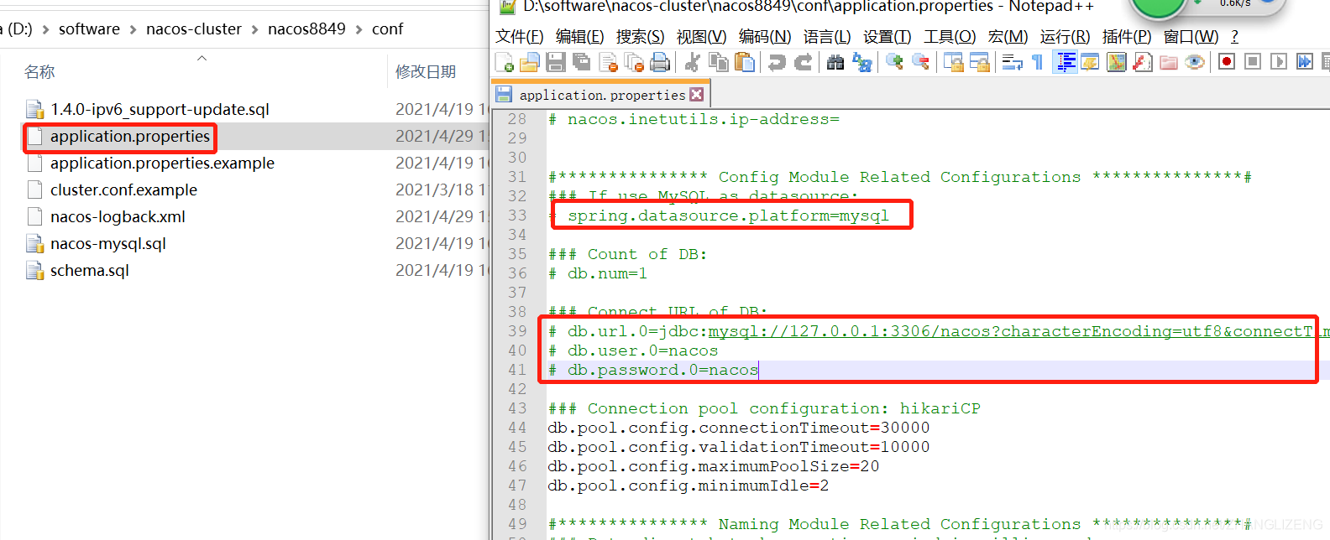This screenshot has width=1330, height=540.
Task: Save all files toolbar icon
Action: click(582, 62)
